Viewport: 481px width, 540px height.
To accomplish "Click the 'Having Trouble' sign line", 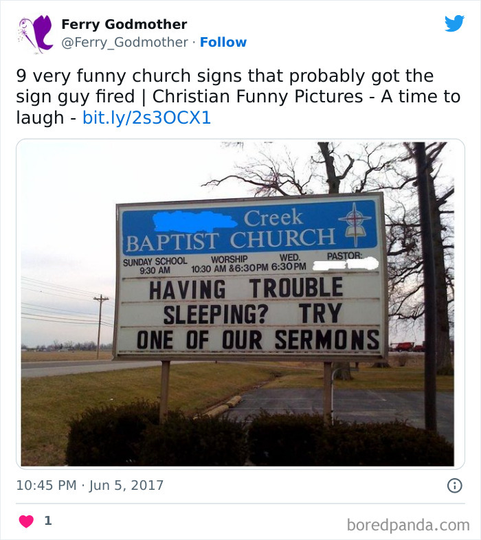I will (246, 288).
